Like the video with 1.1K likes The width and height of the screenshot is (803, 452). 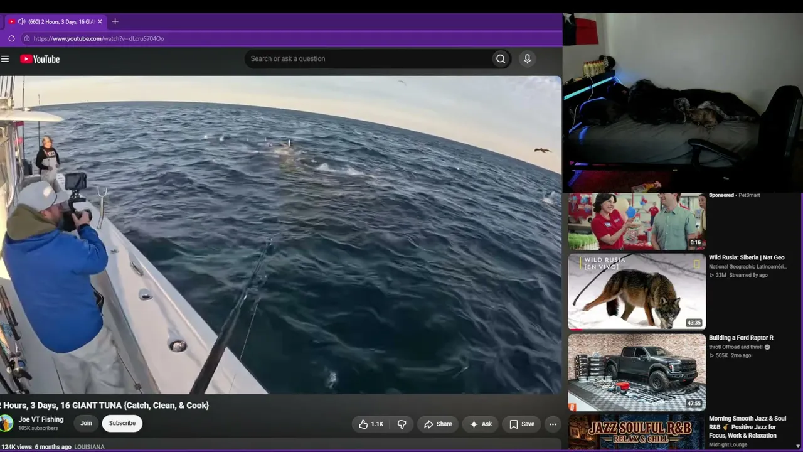371,424
